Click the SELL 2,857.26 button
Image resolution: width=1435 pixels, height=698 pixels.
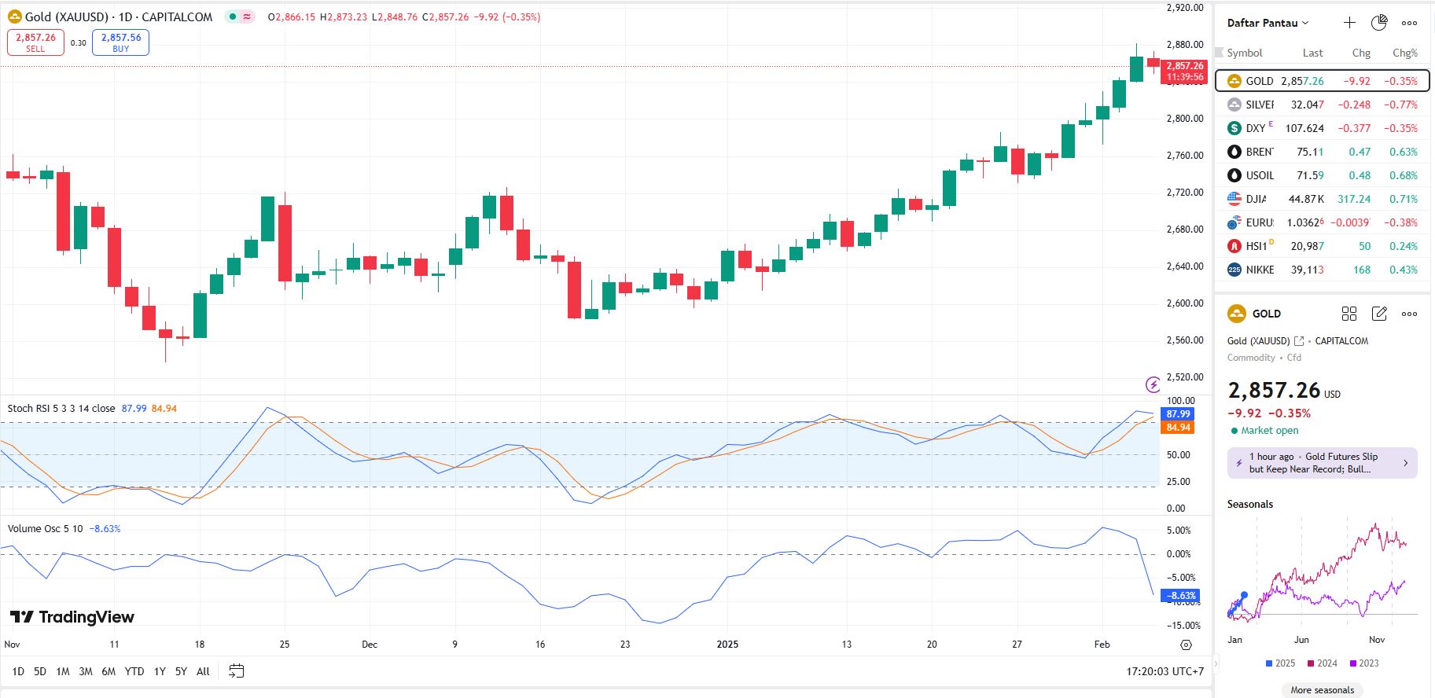pos(35,42)
